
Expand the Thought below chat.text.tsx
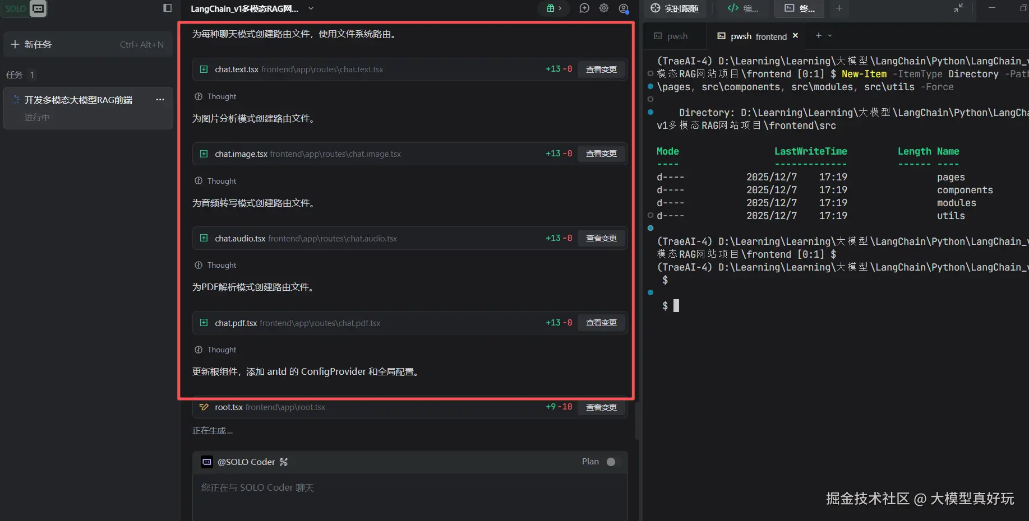point(215,97)
